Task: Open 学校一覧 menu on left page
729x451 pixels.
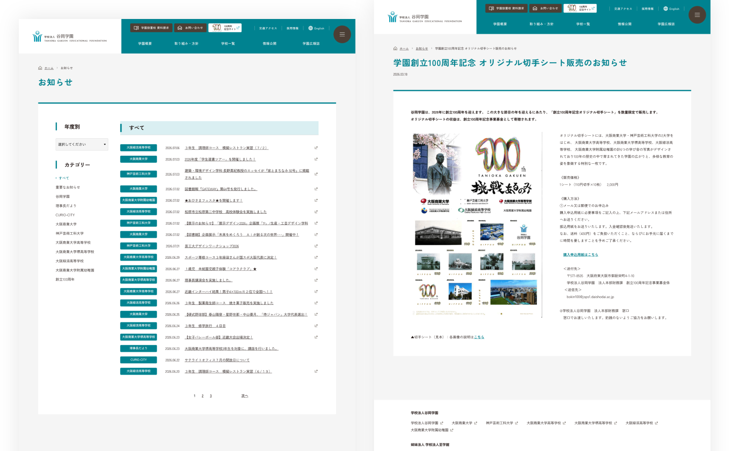Action: click(228, 44)
